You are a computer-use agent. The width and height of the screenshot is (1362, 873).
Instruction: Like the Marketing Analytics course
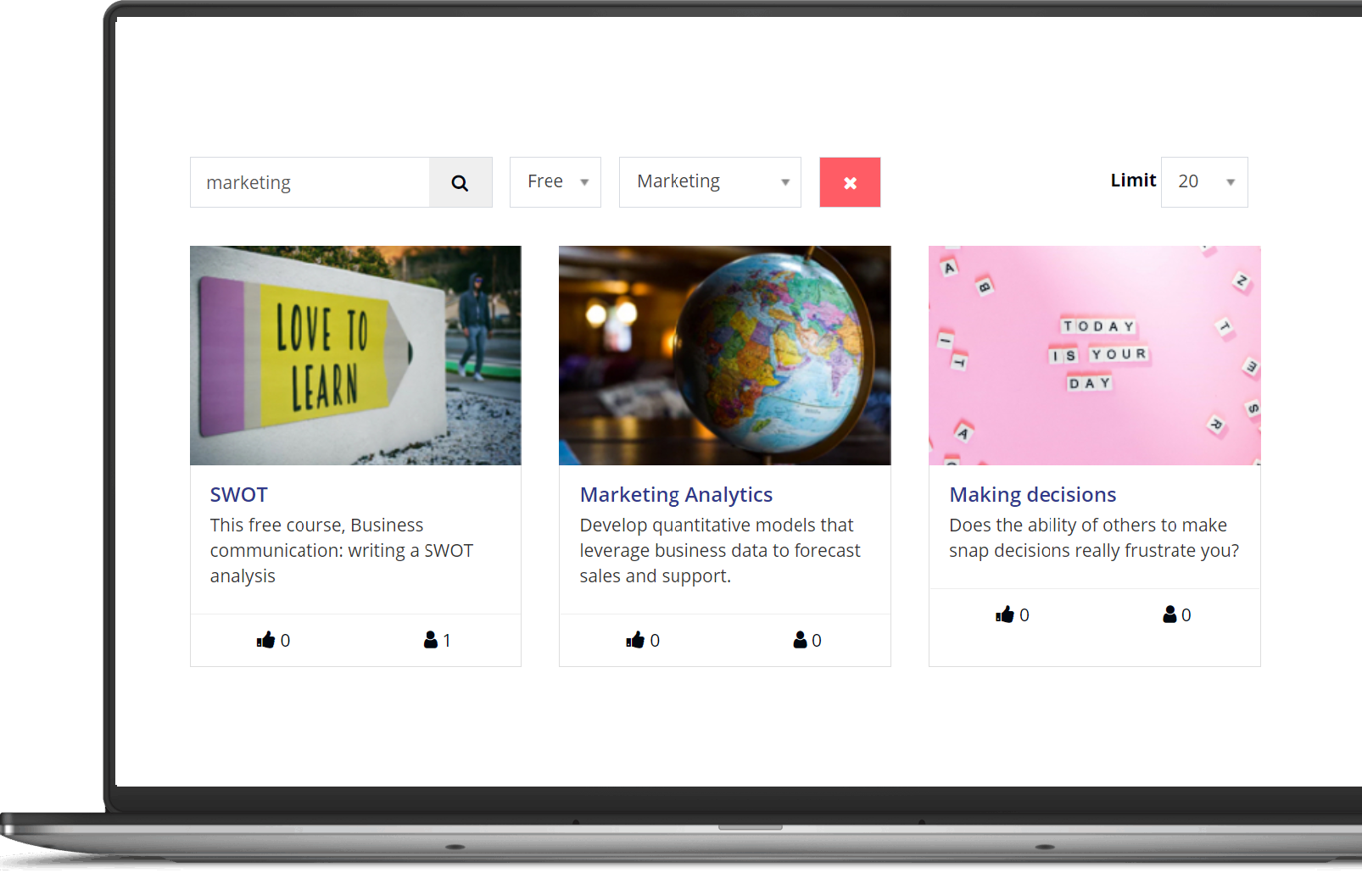(635, 640)
